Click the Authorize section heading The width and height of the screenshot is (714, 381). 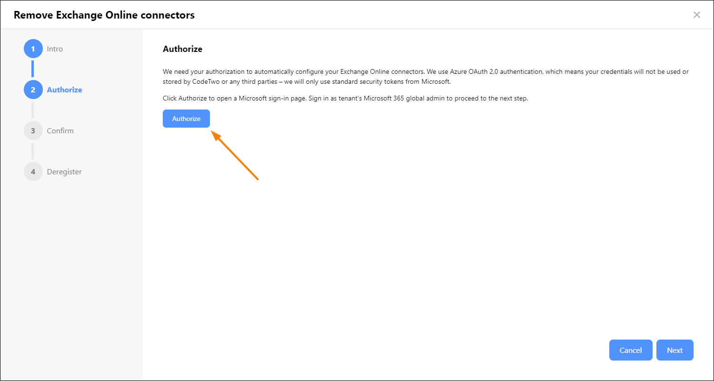[183, 49]
